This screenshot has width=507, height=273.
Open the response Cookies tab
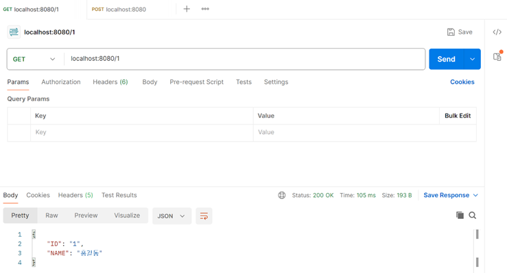38,195
